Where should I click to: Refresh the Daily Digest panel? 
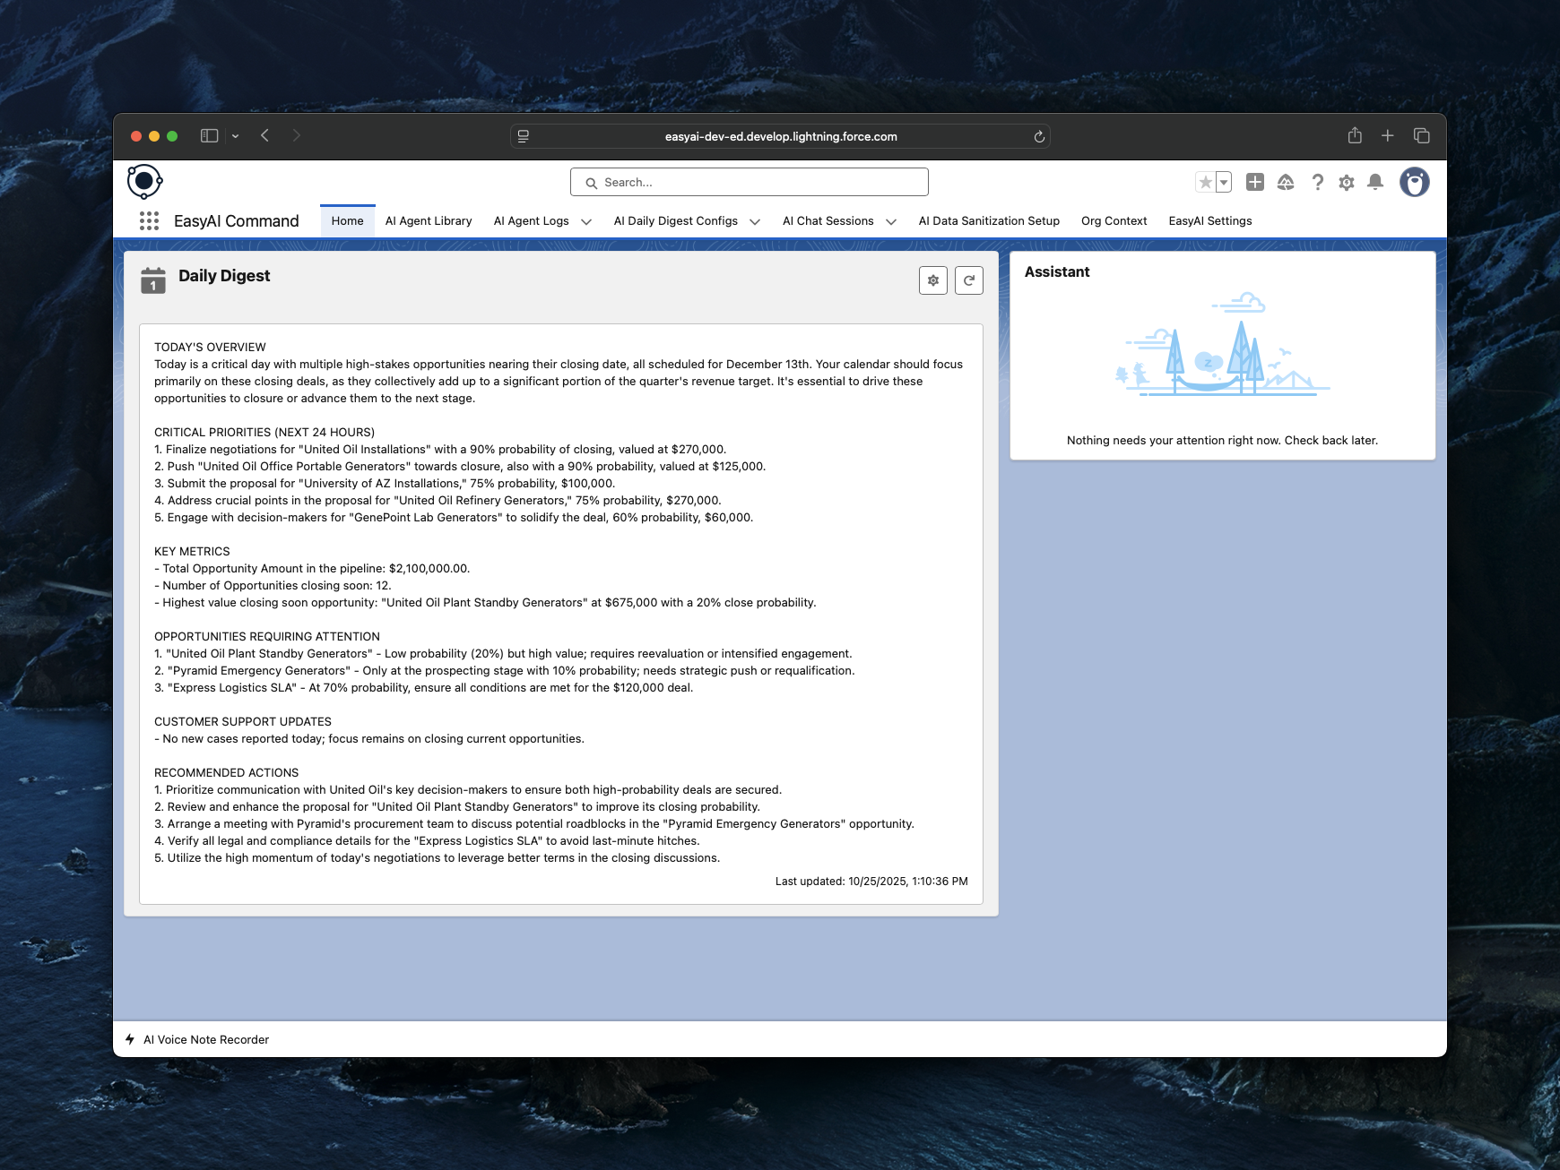click(x=968, y=280)
